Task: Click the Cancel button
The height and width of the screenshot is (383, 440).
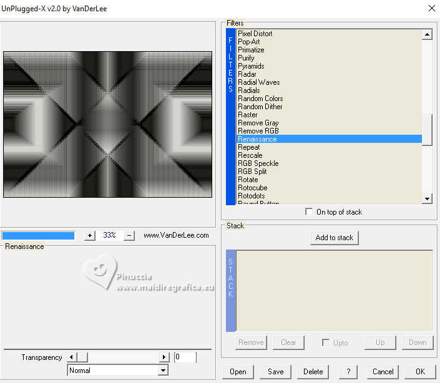Action: [x=383, y=371]
